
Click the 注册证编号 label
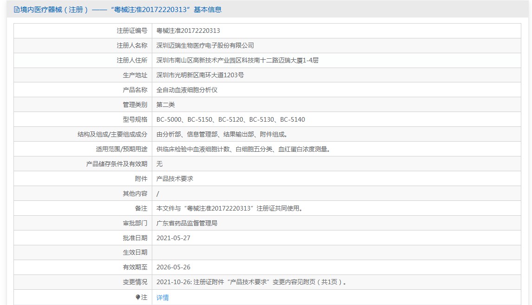132,31
